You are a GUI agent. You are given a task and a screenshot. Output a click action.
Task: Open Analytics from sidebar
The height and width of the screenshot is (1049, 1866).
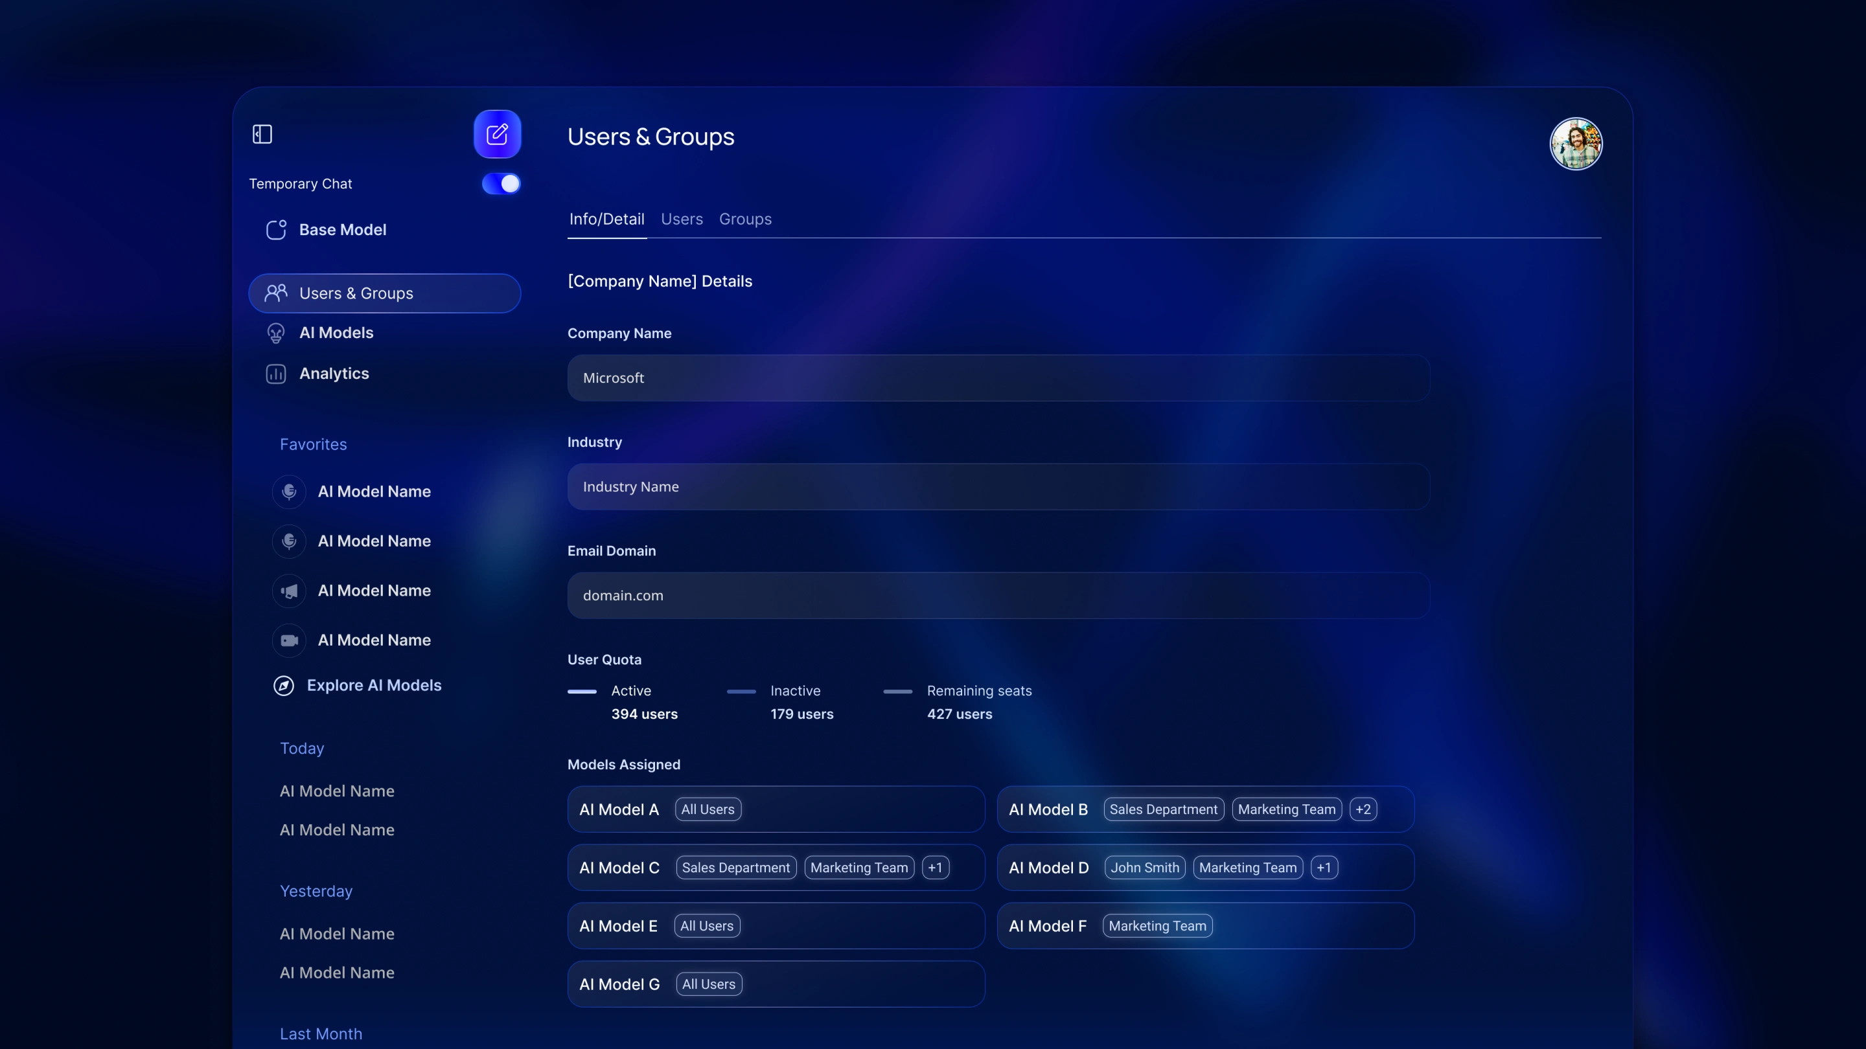pyautogui.click(x=333, y=374)
